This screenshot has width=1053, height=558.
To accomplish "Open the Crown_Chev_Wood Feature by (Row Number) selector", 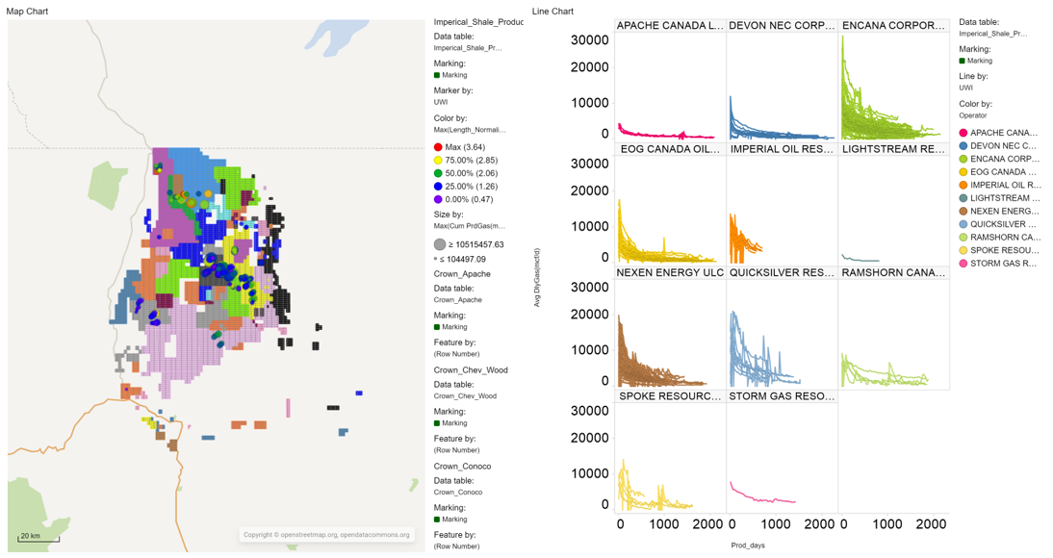I will point(456,450).
